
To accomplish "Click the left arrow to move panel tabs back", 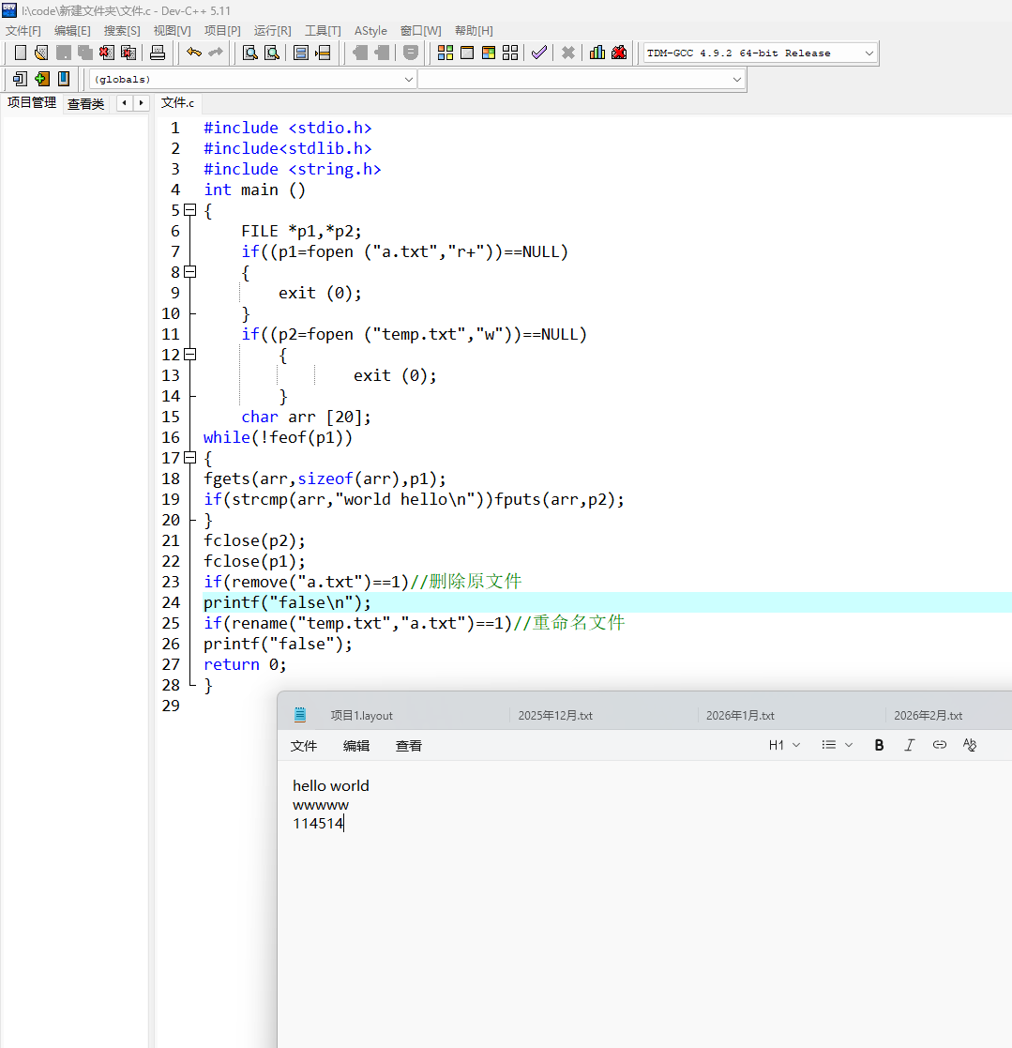I will (x=124, y=103).
